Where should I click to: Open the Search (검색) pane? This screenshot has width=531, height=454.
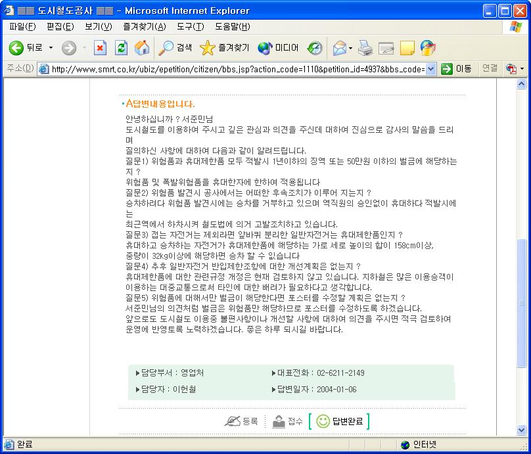(x=175, y=48)
